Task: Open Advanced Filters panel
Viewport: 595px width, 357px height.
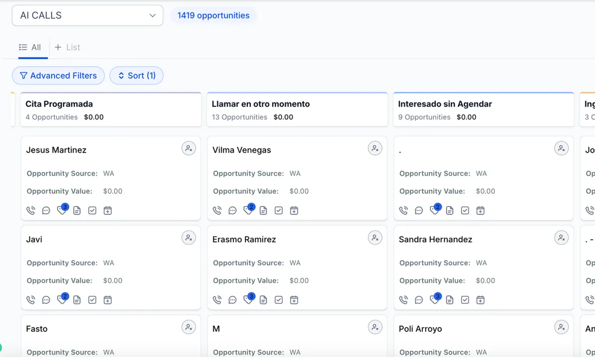Action: click(x=58, y=76)
